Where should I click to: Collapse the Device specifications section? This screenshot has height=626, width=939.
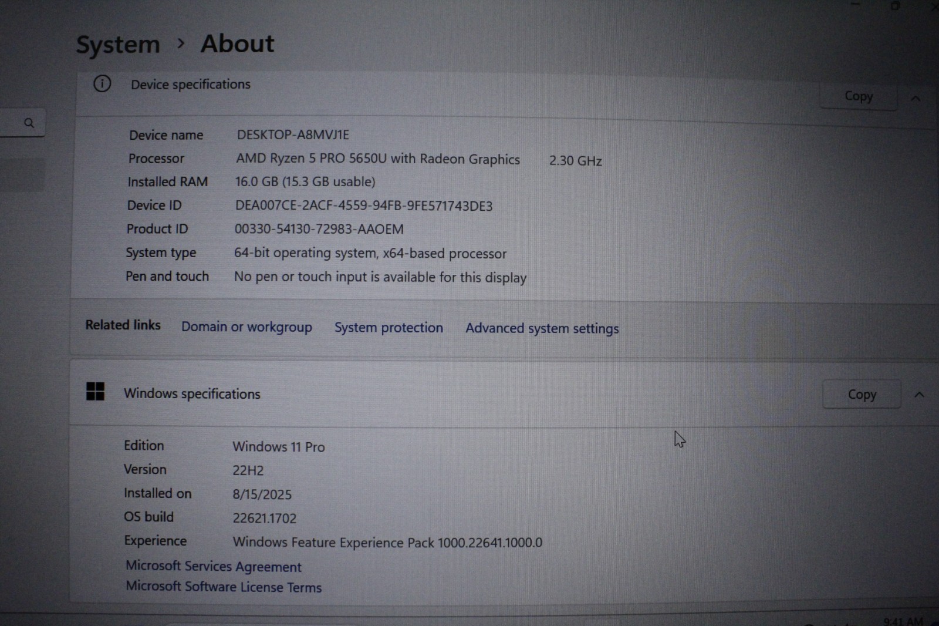click(x=916, y=99)
